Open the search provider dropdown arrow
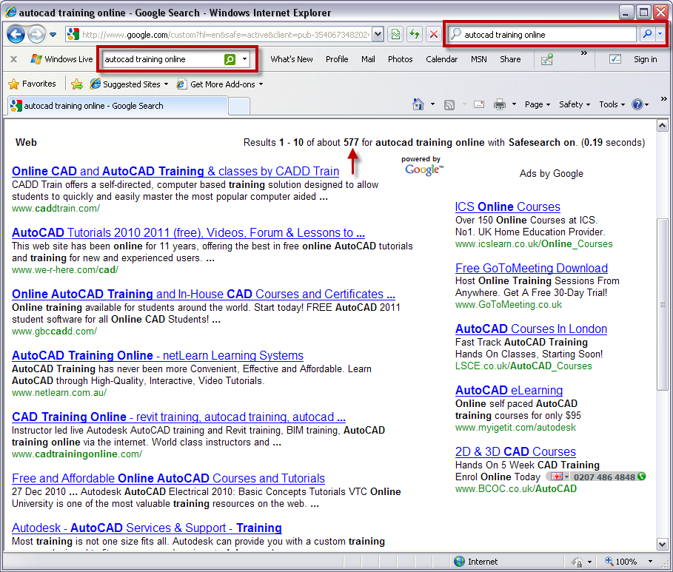This screenshot has width=673, height=572. tap(660, 34)
